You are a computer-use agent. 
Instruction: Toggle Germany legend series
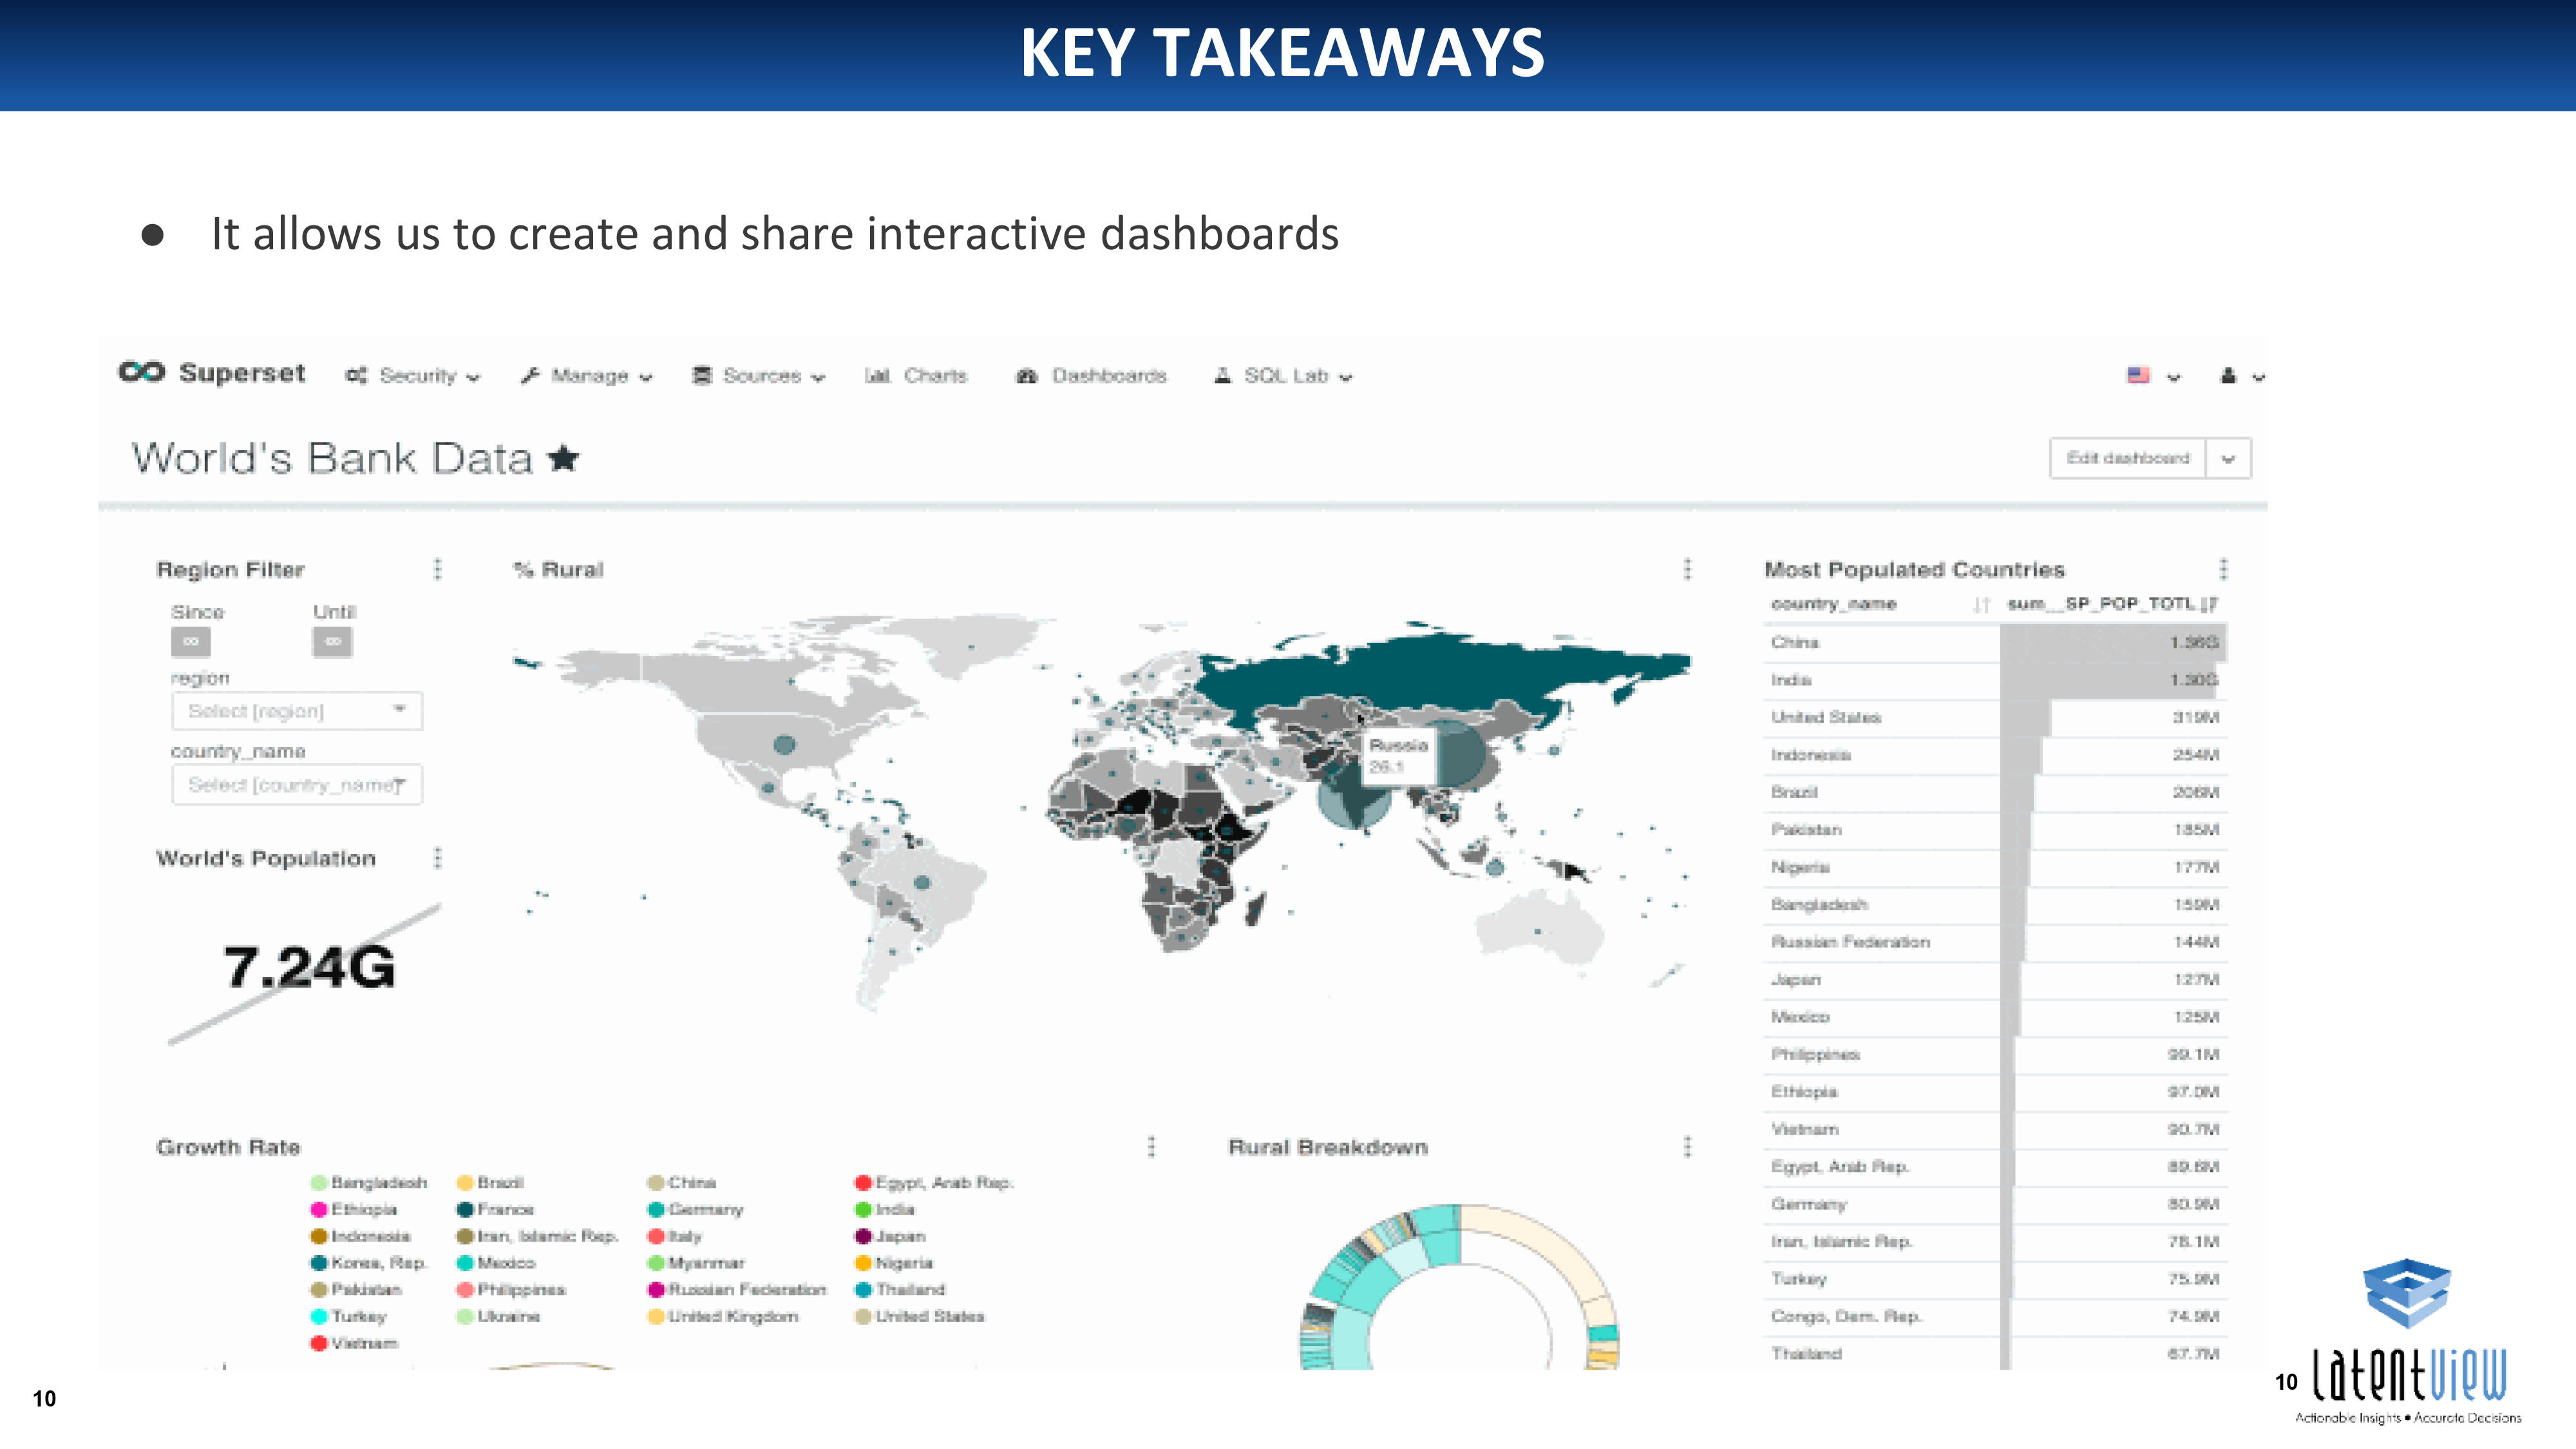696,1210
